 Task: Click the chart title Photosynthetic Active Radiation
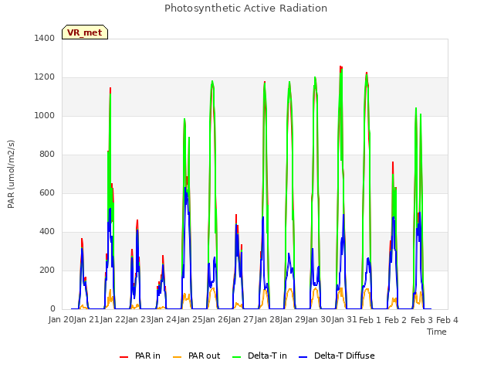(245, 9)
